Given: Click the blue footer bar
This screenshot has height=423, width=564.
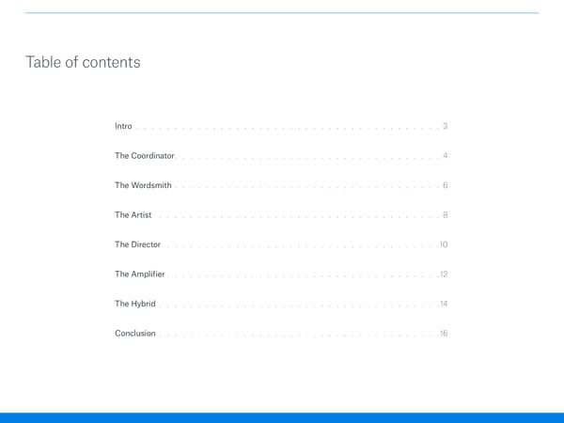Looking at the screenshot, I should (x=282, y=416).
